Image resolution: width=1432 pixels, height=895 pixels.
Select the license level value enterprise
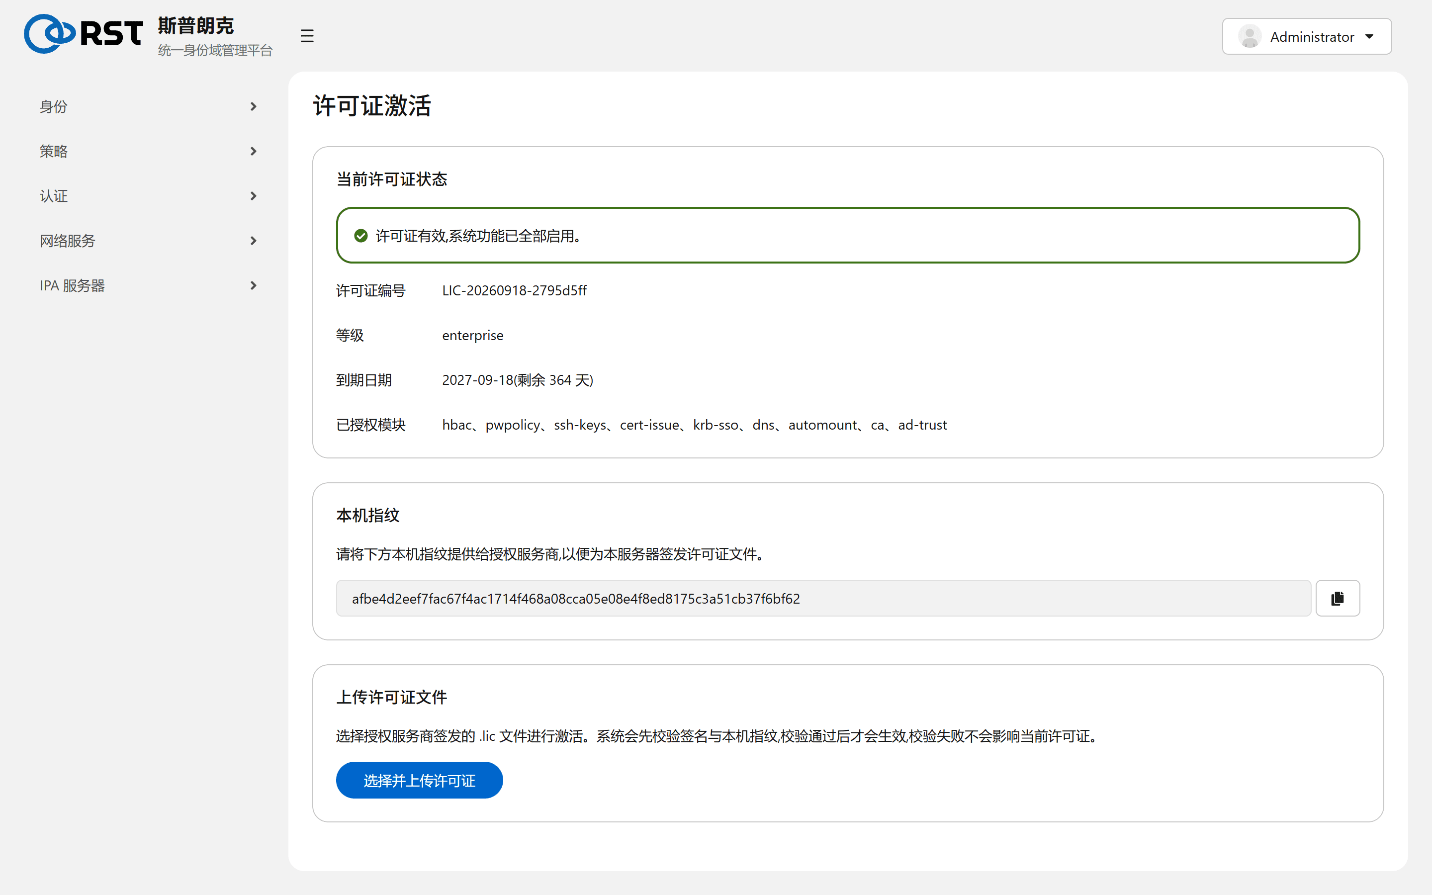(x=472, y=336)
